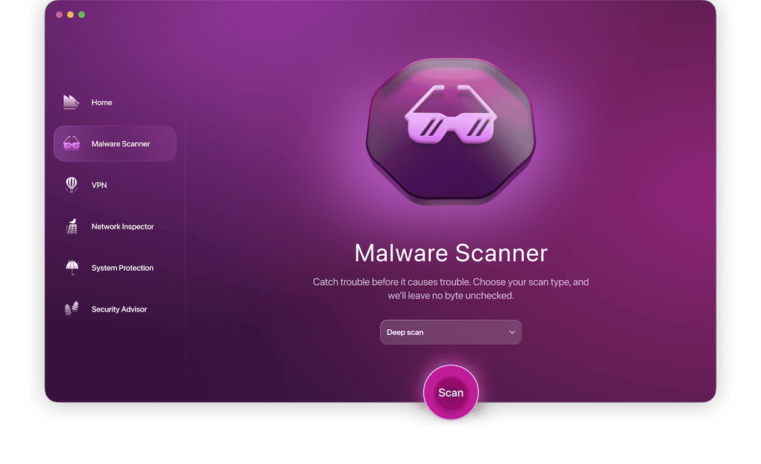761x464 pixels.
Task: Open the VPN text label in the sidebar
Action: [x=99, y=185]
